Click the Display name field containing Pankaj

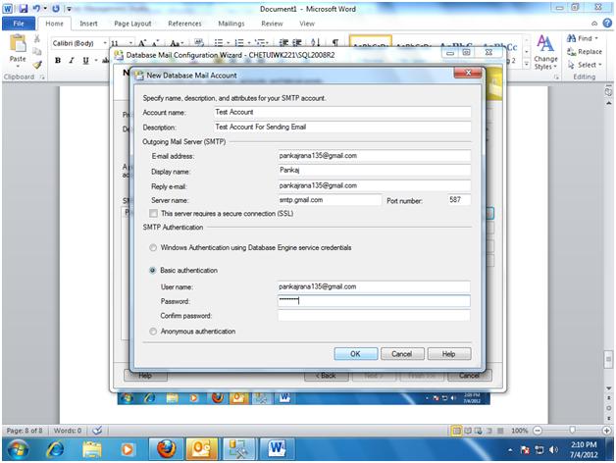tap(374, 170)
